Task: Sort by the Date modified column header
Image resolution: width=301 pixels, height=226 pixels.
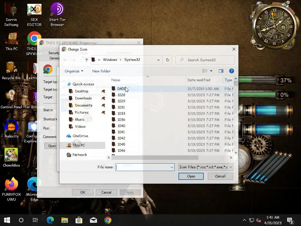Action: point(199,80)
